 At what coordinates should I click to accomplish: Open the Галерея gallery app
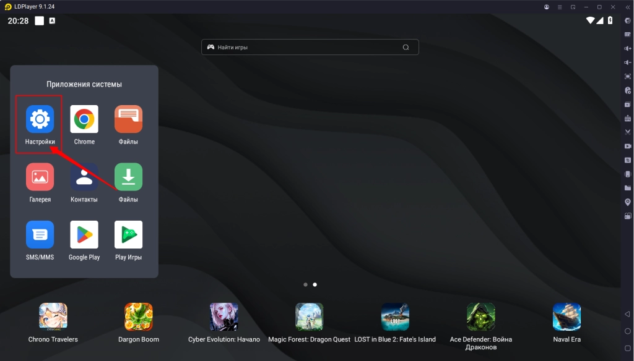click(40, 177)
